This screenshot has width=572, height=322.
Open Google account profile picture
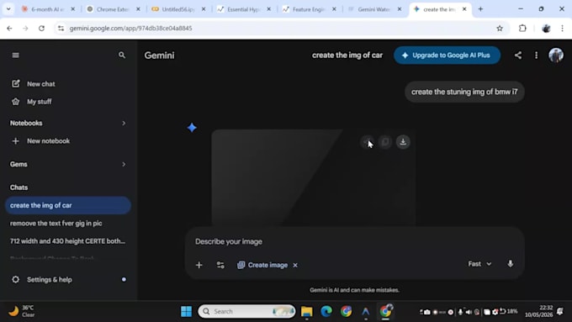pos(556,55)
